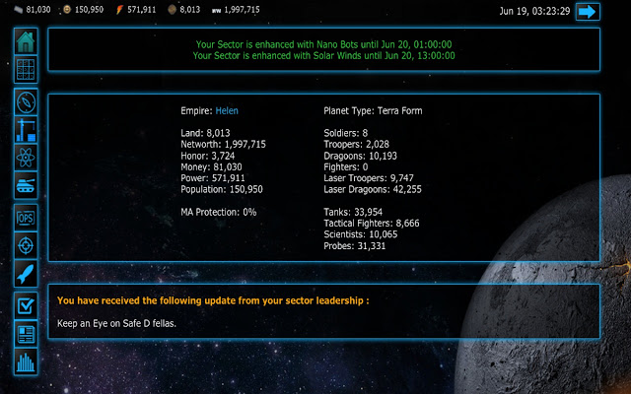Open the newspaper news icon
Viewport: 631px width, 394px height.
(26, 334)
